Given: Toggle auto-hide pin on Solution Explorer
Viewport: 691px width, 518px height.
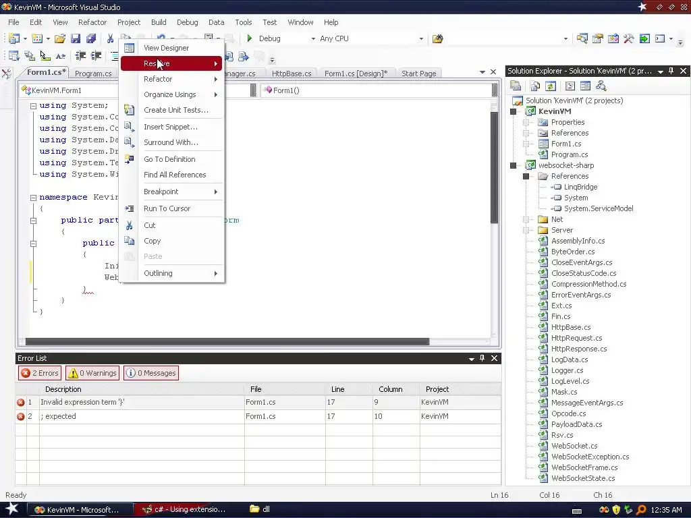Looking at the screenshot, I should coord(671,71).
